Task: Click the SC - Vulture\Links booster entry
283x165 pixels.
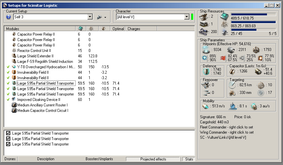Action: pos(223,137)
